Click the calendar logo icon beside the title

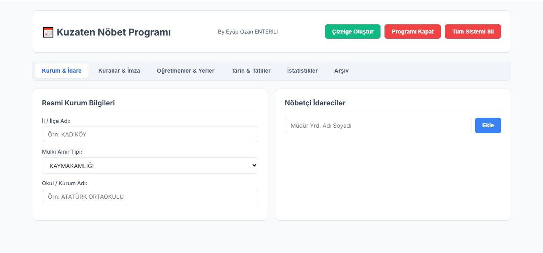coord(48,32)
